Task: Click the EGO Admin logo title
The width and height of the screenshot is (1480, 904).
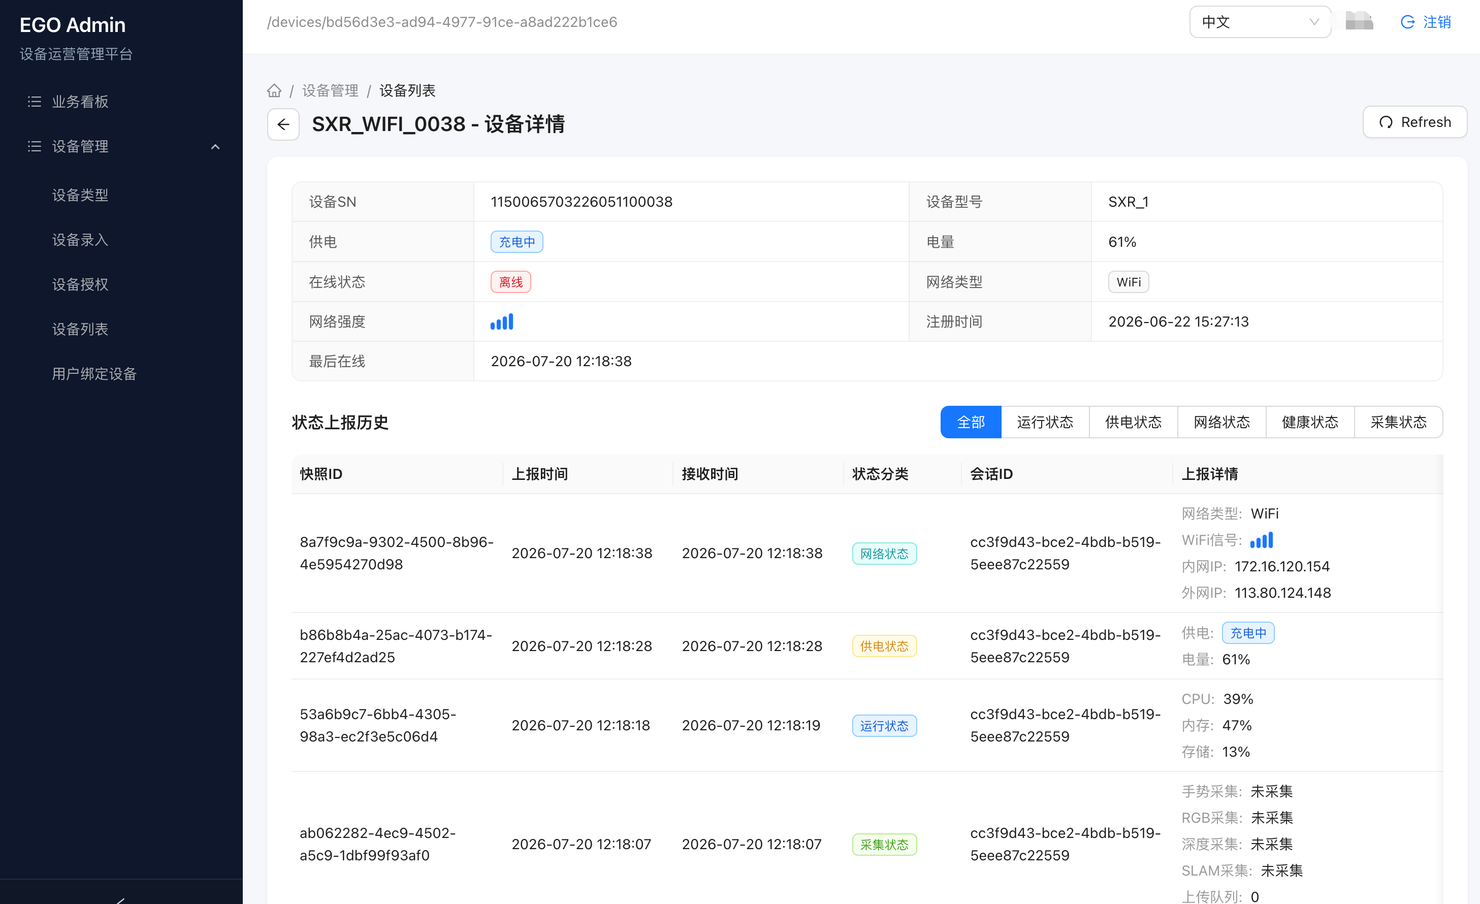Action: [x=73, y=24]
